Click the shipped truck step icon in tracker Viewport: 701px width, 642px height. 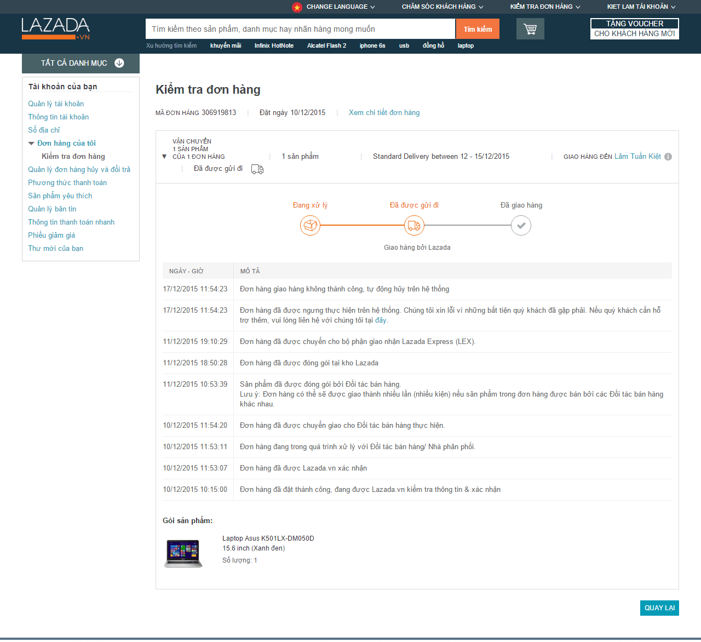[414, 225]
